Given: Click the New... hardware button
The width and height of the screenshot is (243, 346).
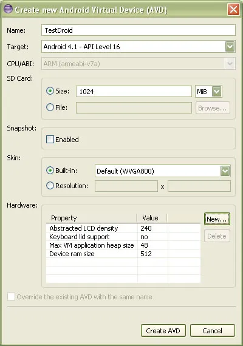Looking at the screenshot, I should coord(217,219).
